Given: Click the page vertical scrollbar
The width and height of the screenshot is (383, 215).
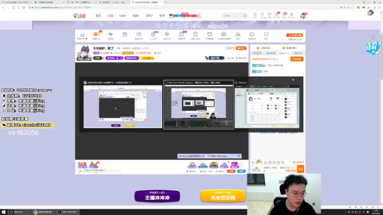Looking at the screenshot, I should [382, 56].
